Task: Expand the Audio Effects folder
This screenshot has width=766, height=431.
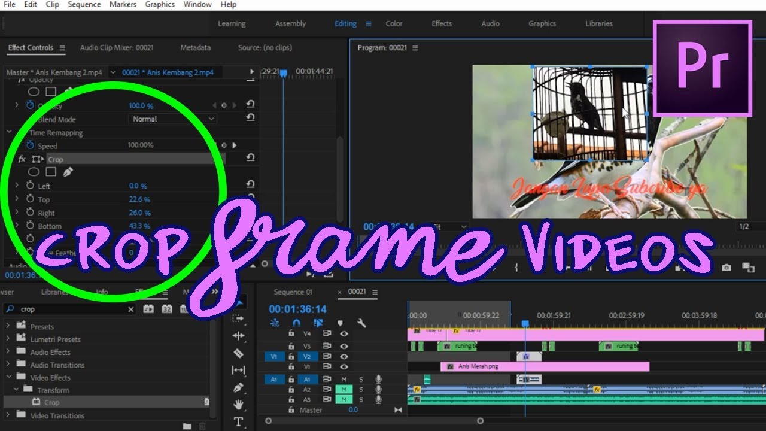Action: [8, 352]
